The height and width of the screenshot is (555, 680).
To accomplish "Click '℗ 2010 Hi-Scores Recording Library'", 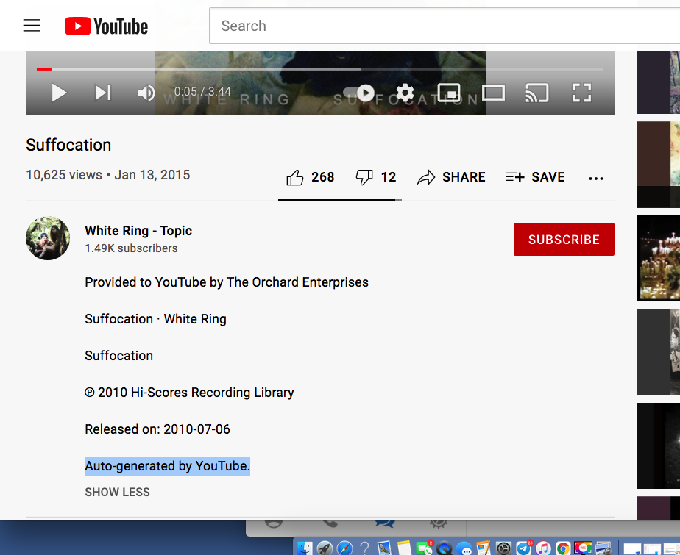I will point(189,393).
